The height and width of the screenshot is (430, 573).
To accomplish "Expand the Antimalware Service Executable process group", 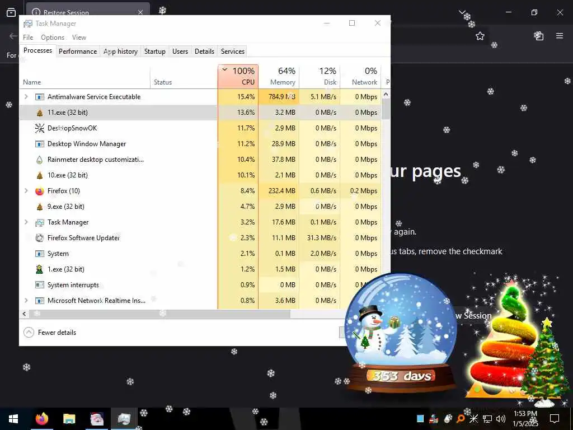I will tap(26, 97).
